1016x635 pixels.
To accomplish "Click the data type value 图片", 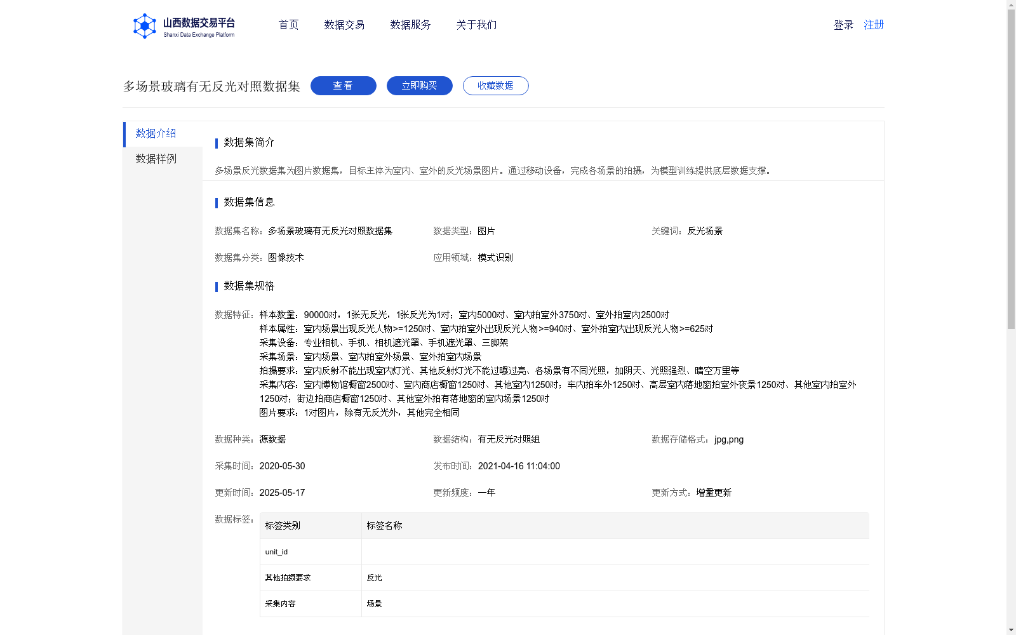I will click(486, 231).
